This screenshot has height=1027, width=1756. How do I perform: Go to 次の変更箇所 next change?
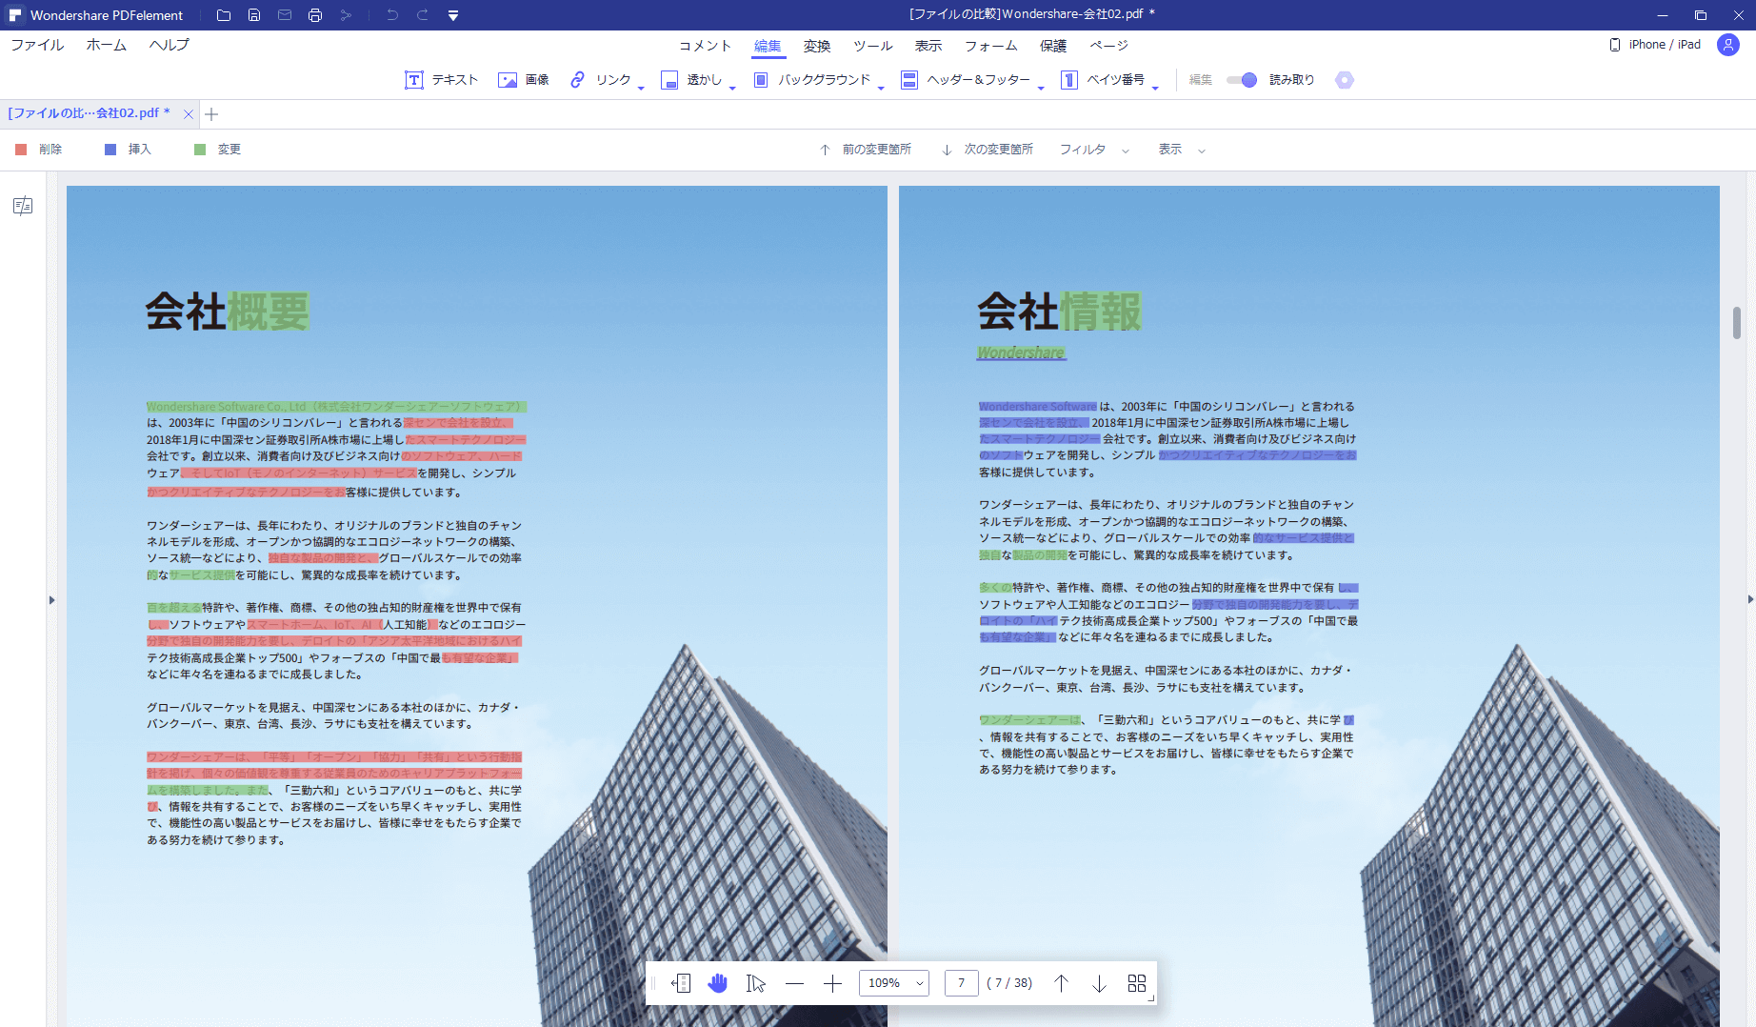(x=988, y=150)
